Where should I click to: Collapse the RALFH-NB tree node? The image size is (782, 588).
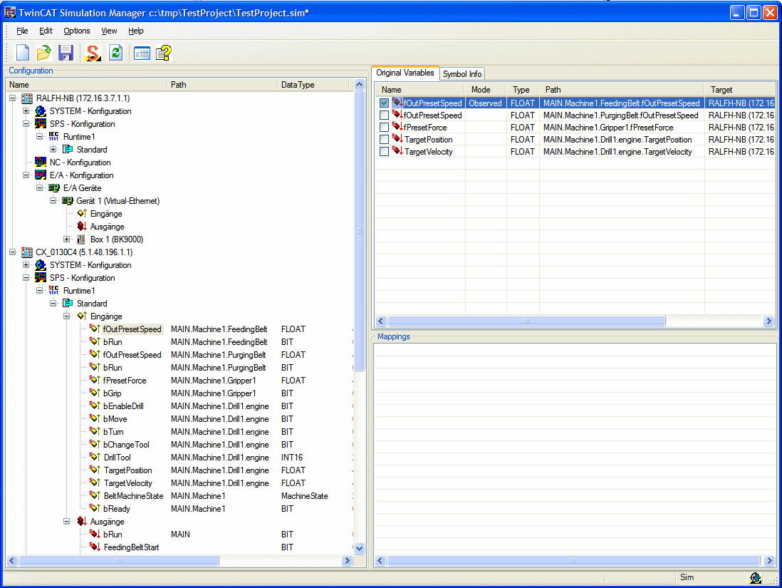(x=13, y=98)
